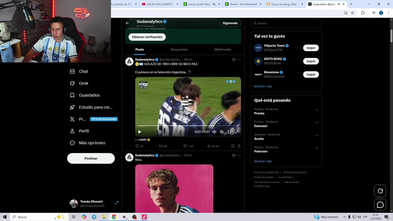Open the TikTok app from the taskbar

[x=144, y=217]
